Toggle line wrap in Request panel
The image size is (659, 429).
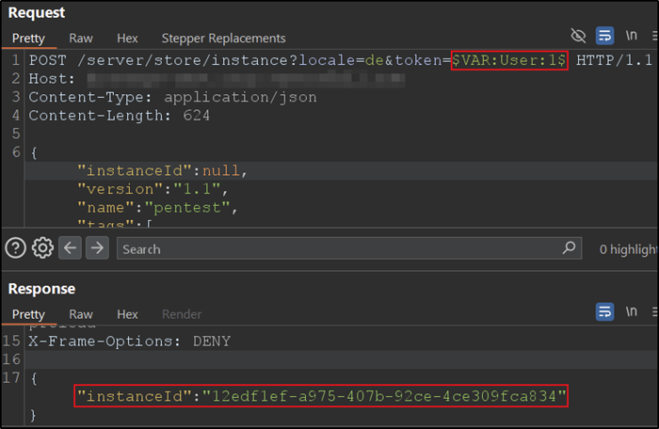605,36
